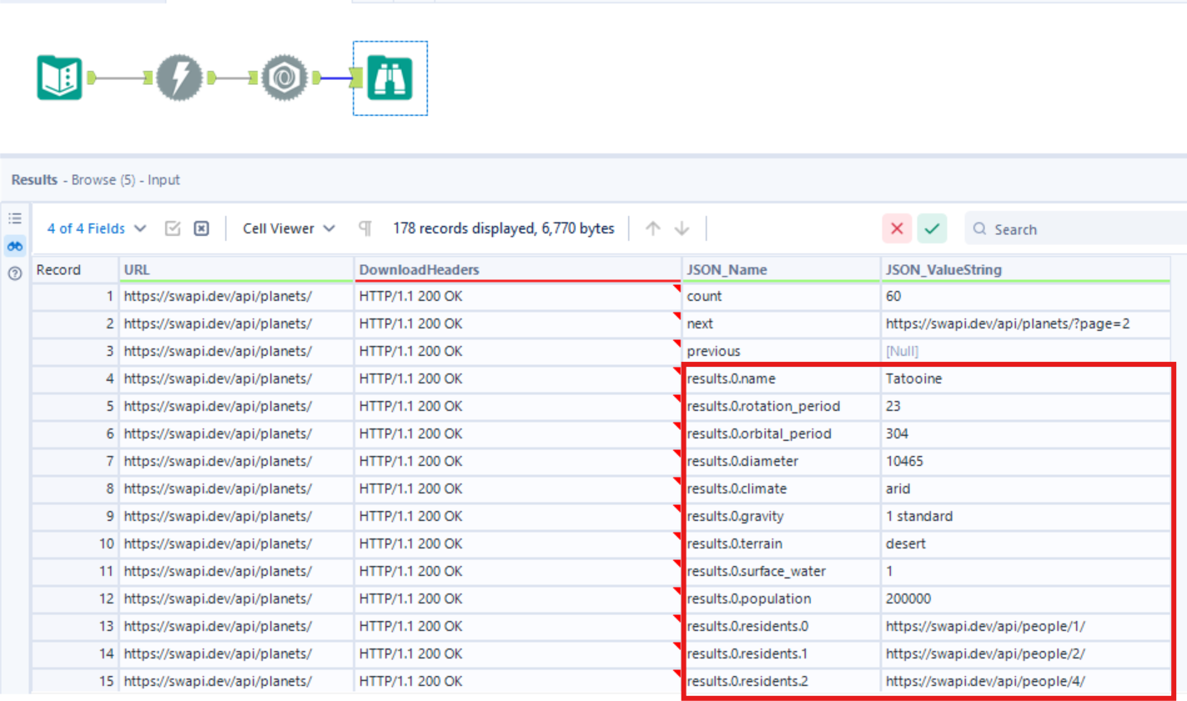Open help question mark icon in sidebar
This screenshot has height=701, width=1187.
tap(15, 273)
